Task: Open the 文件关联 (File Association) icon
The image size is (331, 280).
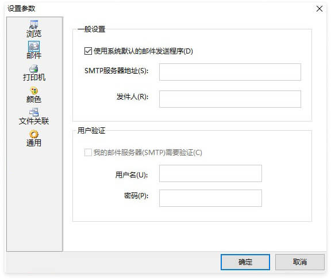Action: click(34, 112)
